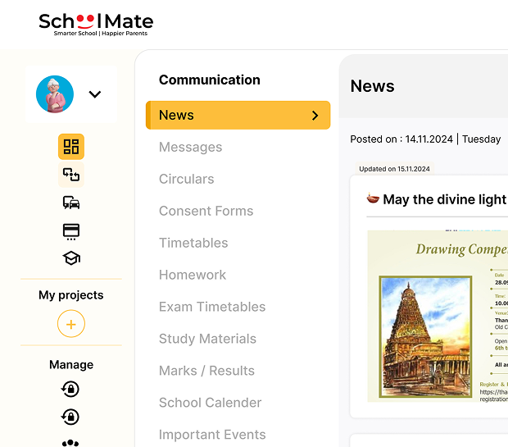Click the second lock-reset icon under Manage
The image size is (508, 447).
(x=70, y=417)
